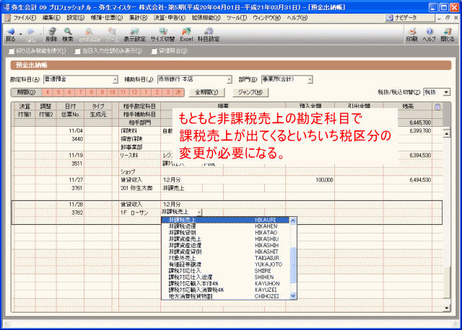Screen dimensions: 462x330
Task: Open the 検索 (search) tool
Action: coord(68,35)
